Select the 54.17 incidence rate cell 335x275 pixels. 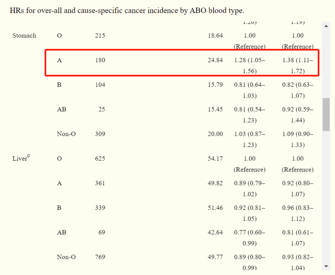click(215, 159)
